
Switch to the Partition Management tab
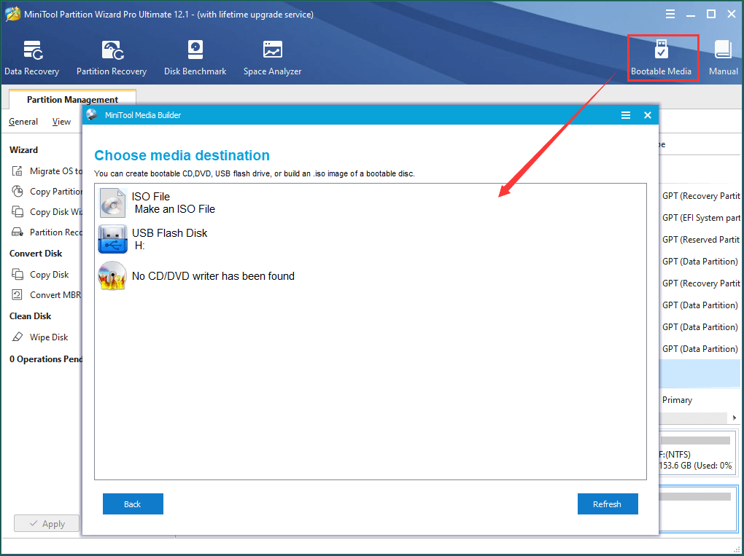73,99
